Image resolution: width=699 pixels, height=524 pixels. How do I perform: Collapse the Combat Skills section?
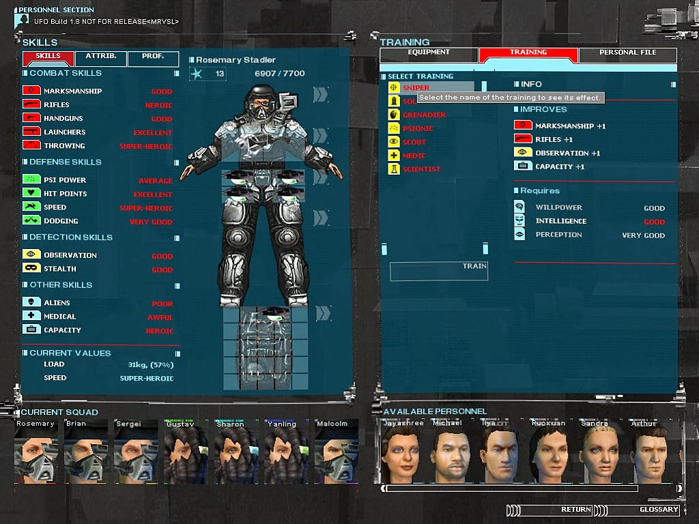click(177, 73)
